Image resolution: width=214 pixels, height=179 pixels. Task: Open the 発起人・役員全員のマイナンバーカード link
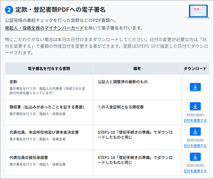pyautogui.click(x=44, y=28)
